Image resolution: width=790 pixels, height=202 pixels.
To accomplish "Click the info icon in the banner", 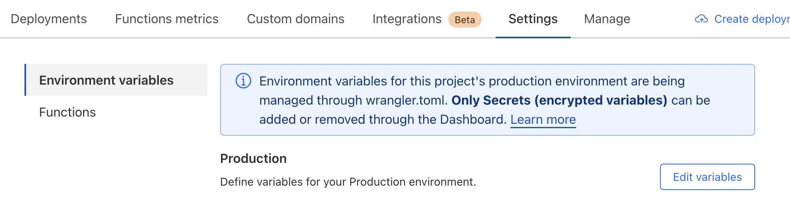I will tap(243, 81).
